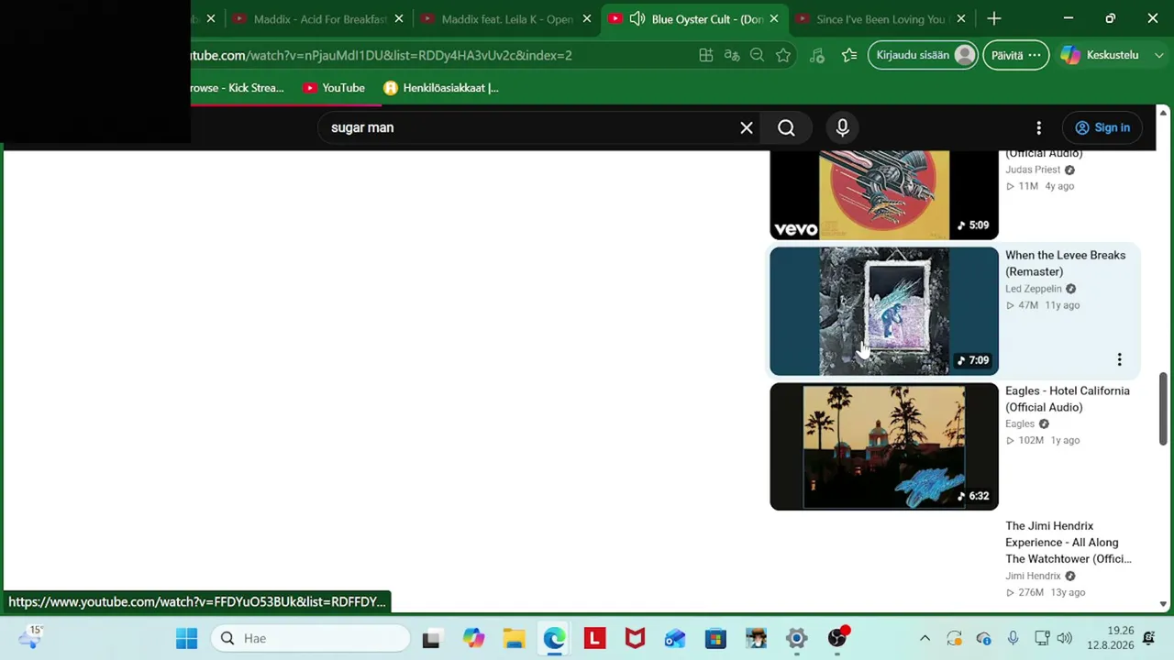Open the Windows Start menu
1174x660 pixels.
pyautogui.click(x=186, y=638)
